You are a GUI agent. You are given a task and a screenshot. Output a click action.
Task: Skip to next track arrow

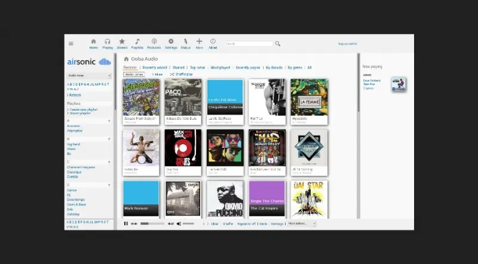point(208,224)
